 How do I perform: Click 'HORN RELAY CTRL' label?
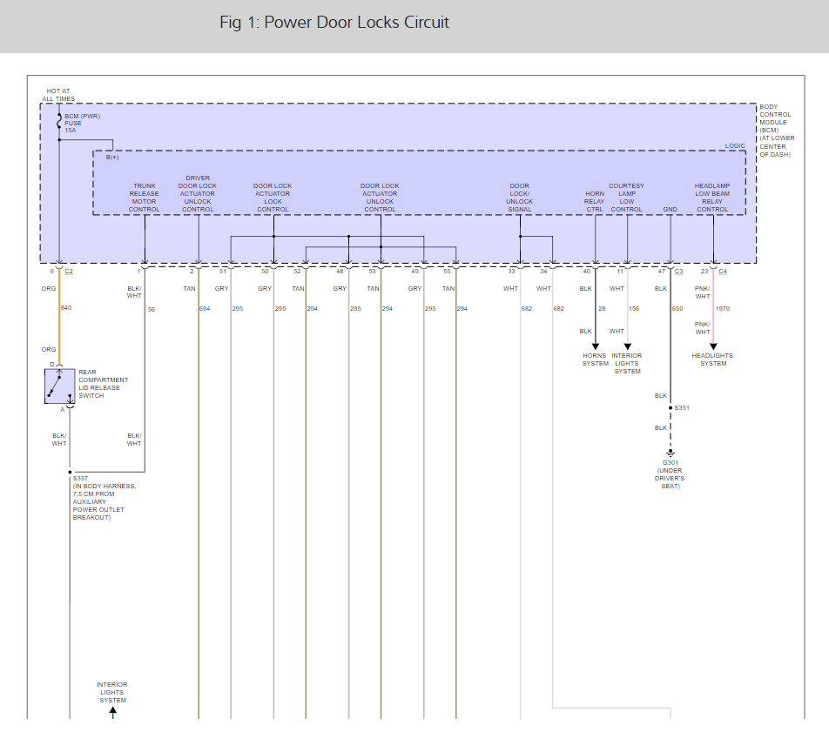click(x=595, y=201)
